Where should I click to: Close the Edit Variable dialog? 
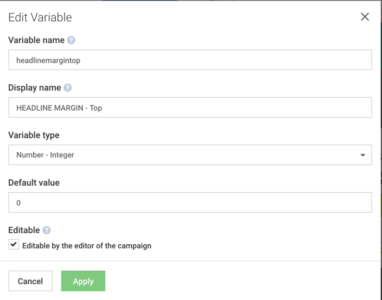(364, 17)
